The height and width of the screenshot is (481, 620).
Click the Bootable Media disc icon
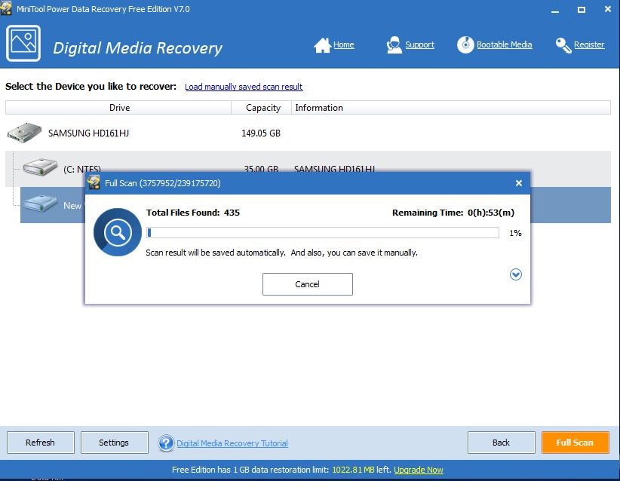click(x=465, y=44)
